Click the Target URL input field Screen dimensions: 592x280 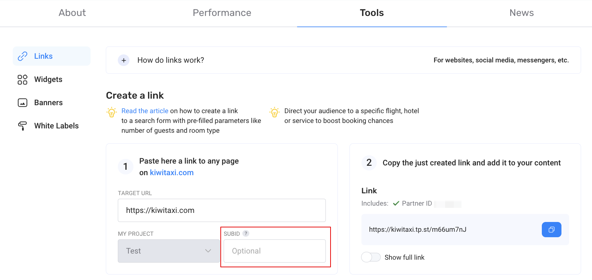tap(222, 210)
